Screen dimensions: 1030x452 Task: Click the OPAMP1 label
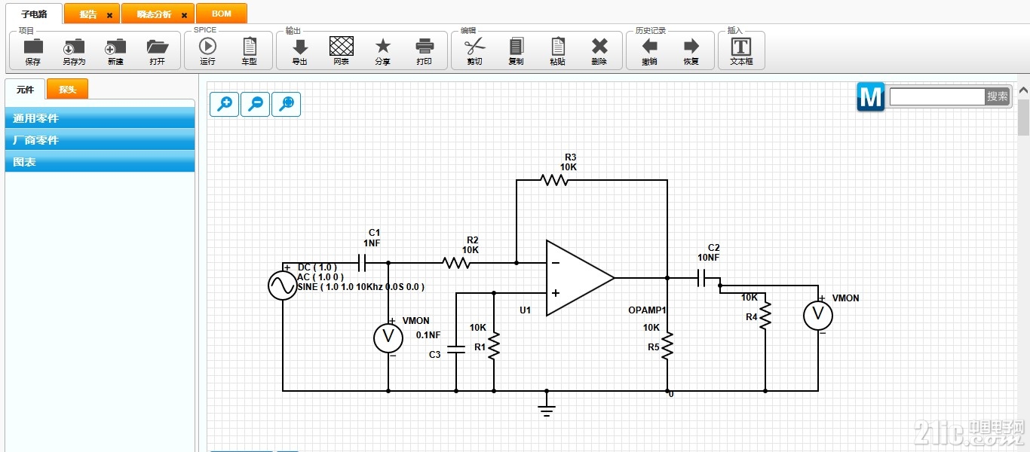pos(648,310)
